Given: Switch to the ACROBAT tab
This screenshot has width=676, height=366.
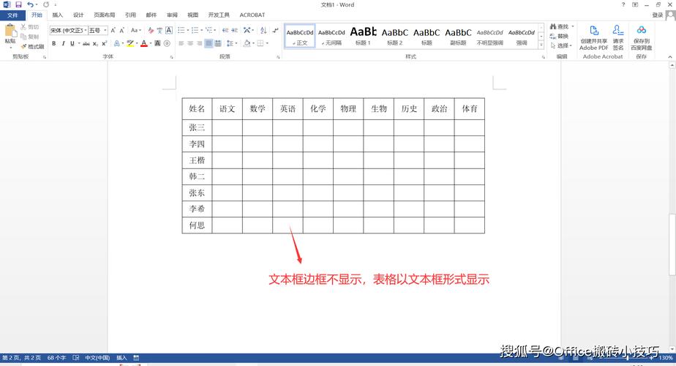Looking at the screenshot, I should tap(252, 15).
